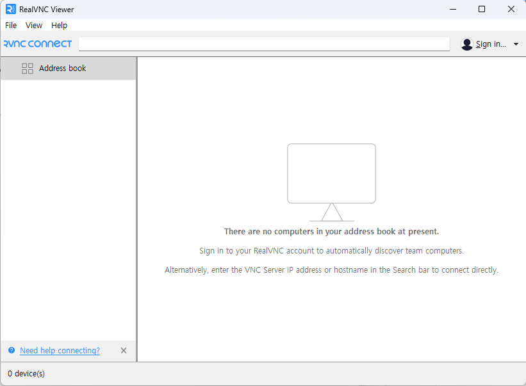Click the Address book grid icon

pyautogui.click(x=28, y=68)
